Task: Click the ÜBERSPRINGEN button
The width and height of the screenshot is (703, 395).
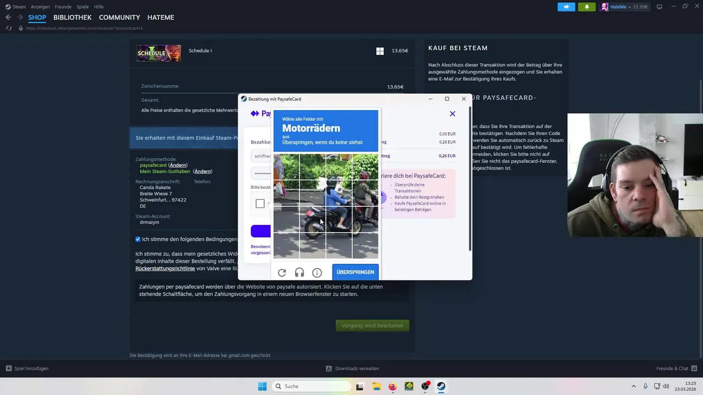Action: click(x=355, y=272)
